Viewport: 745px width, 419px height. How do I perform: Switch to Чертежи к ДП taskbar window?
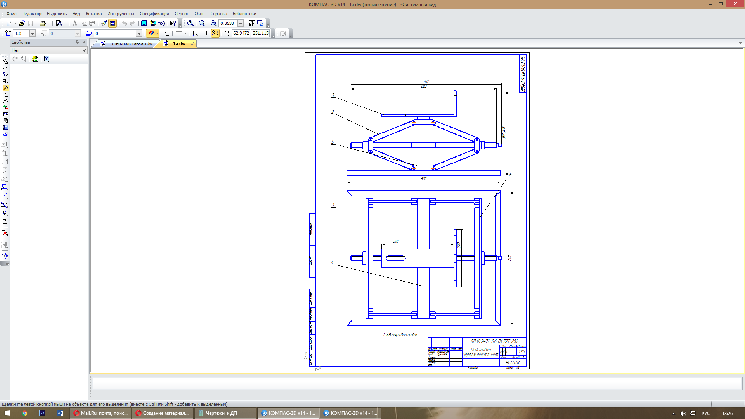click(x=225, y=413)
